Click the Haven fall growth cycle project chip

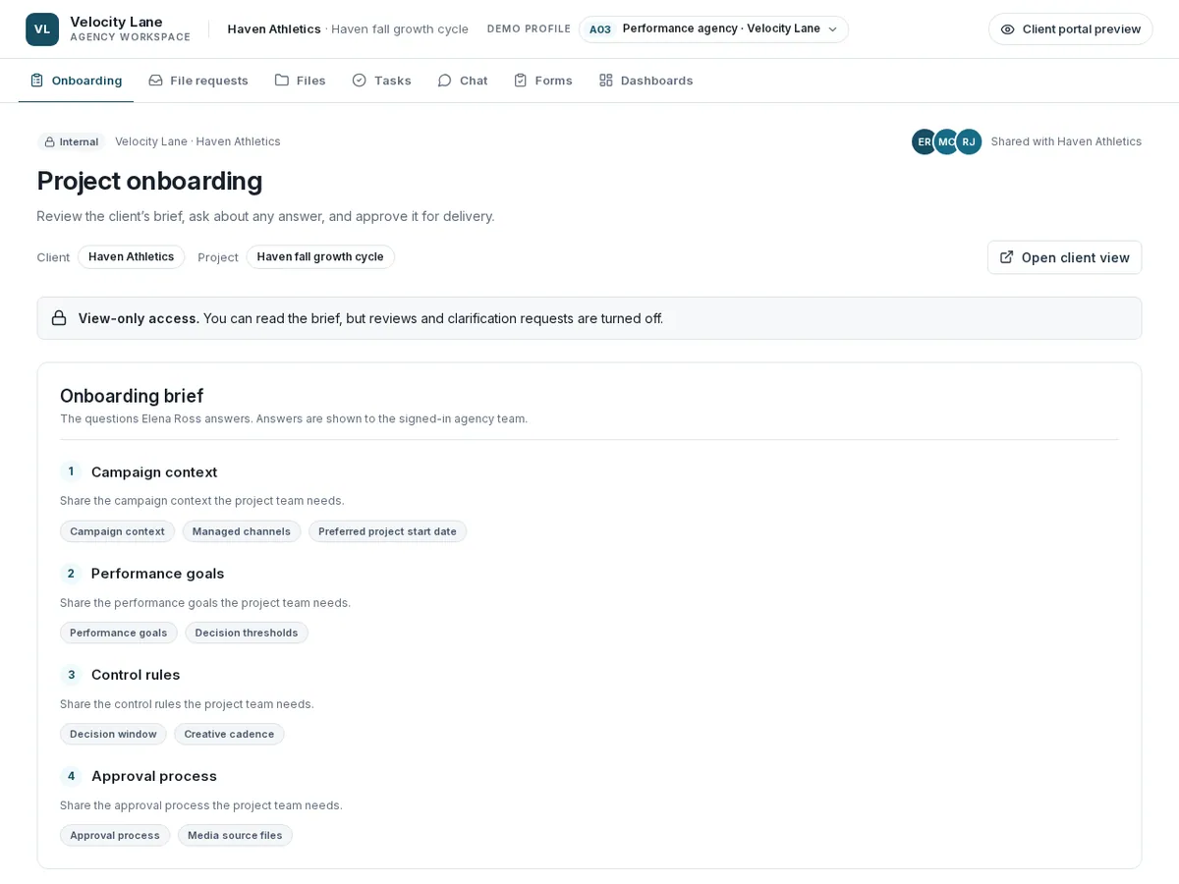click(x=320, y=257)
